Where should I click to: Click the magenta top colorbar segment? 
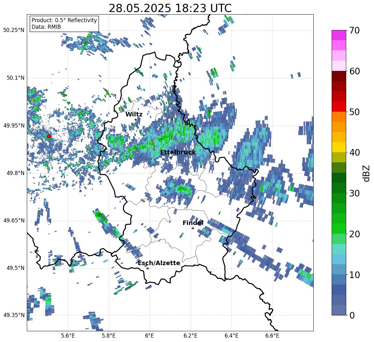[x=339, y=35]
